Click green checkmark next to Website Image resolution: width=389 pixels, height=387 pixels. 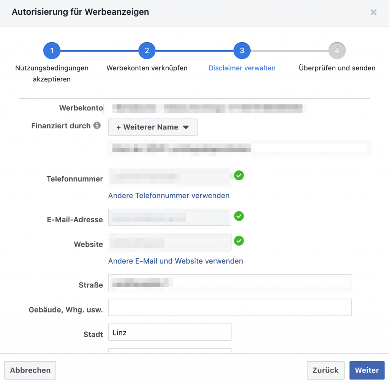point(239,241)
